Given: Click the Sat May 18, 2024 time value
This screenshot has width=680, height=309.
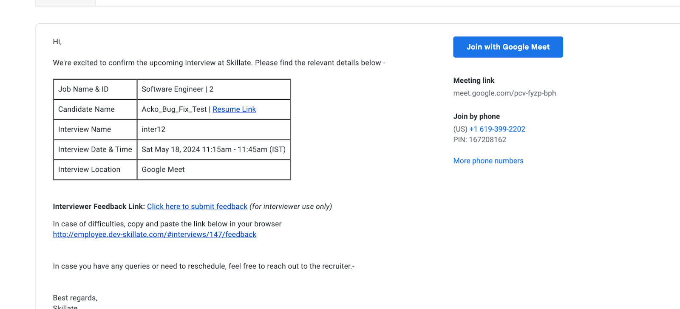Looking at the screenshot, I should [214, 149].
